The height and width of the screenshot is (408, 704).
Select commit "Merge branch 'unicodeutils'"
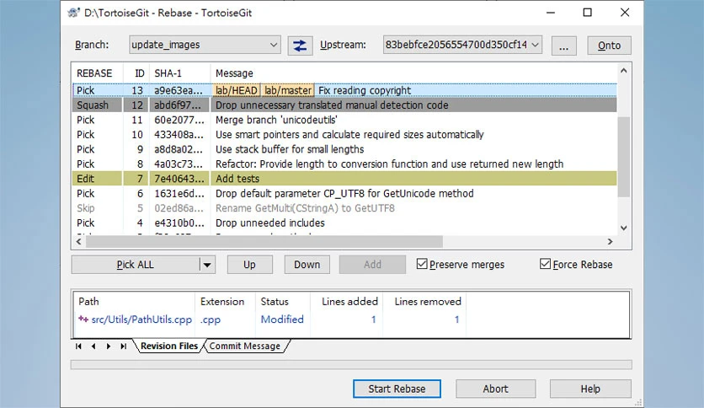click(344, 120)
